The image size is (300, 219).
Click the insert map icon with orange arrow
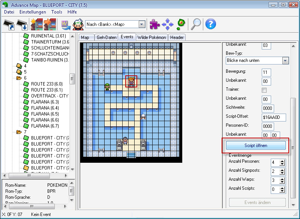click(50, 24)
